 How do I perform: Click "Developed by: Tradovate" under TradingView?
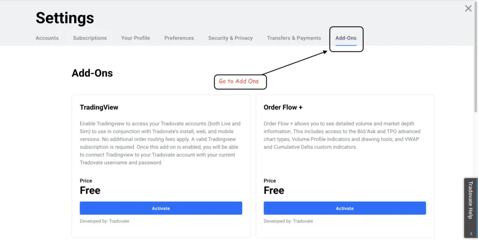[x=104, y=221]
